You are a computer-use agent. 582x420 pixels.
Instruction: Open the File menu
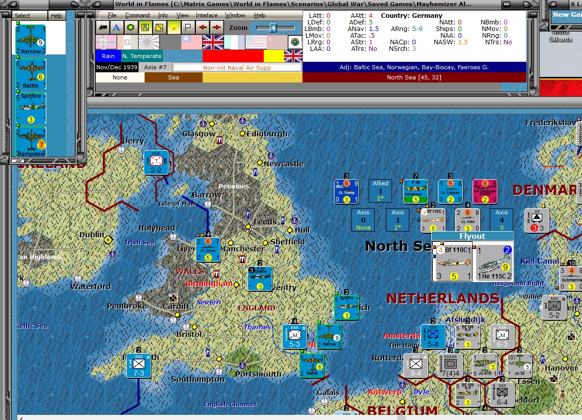coord(112,15)
